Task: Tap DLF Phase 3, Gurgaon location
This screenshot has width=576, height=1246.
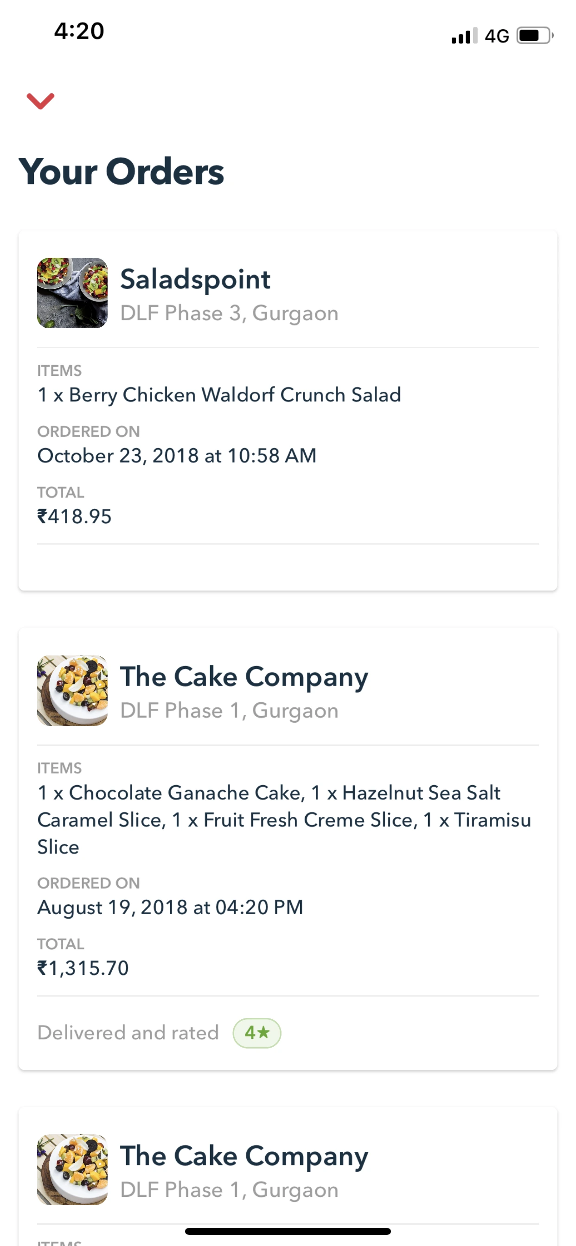Action: [229, 313]
